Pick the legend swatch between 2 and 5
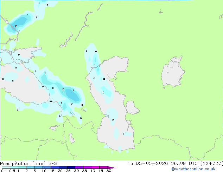The width and height of the screenshot is (223, 172). point(30,167)
